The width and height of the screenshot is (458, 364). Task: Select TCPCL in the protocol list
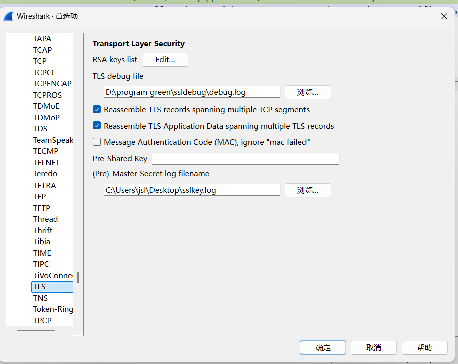click(x=44, y=72)
